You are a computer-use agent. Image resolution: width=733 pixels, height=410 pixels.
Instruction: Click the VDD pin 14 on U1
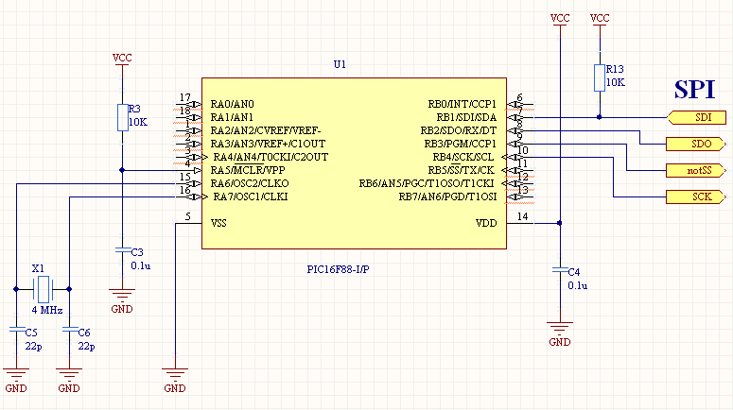(518, 223)
